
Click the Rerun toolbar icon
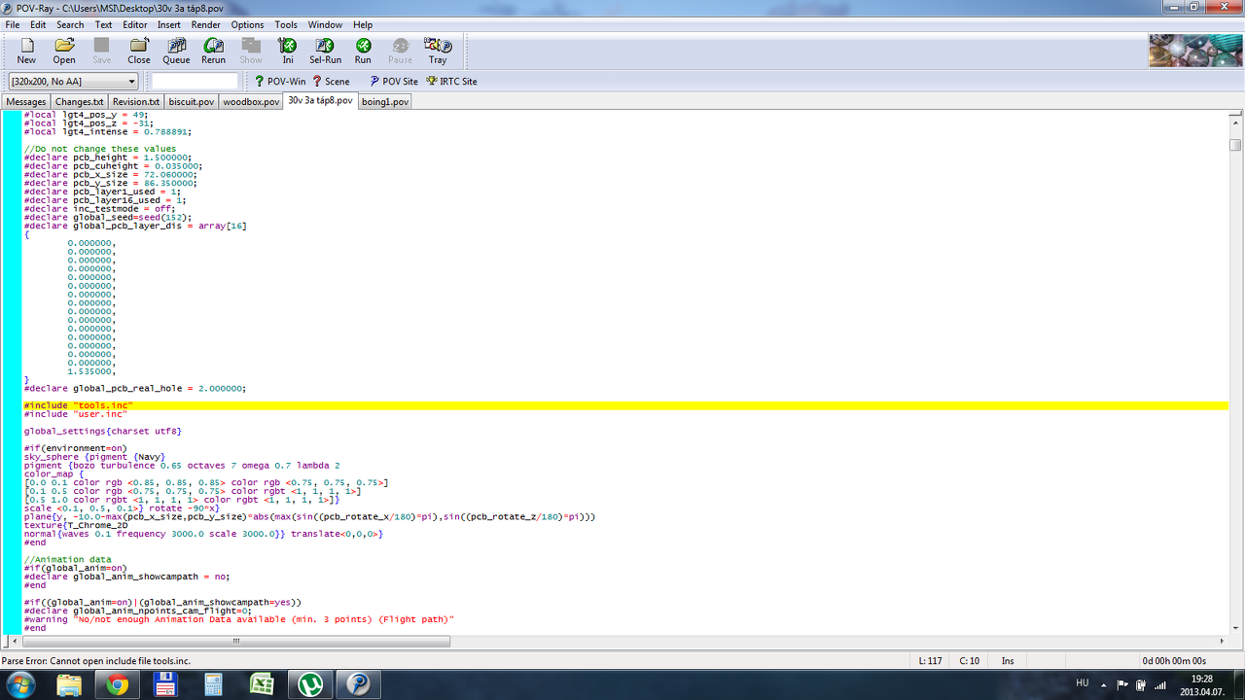click(x=214, y=51)
